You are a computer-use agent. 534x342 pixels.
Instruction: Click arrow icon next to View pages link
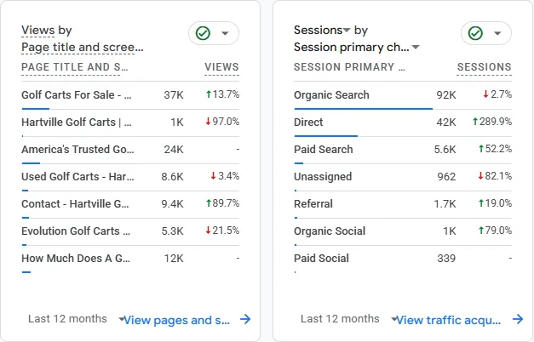(x=245, y=319)
